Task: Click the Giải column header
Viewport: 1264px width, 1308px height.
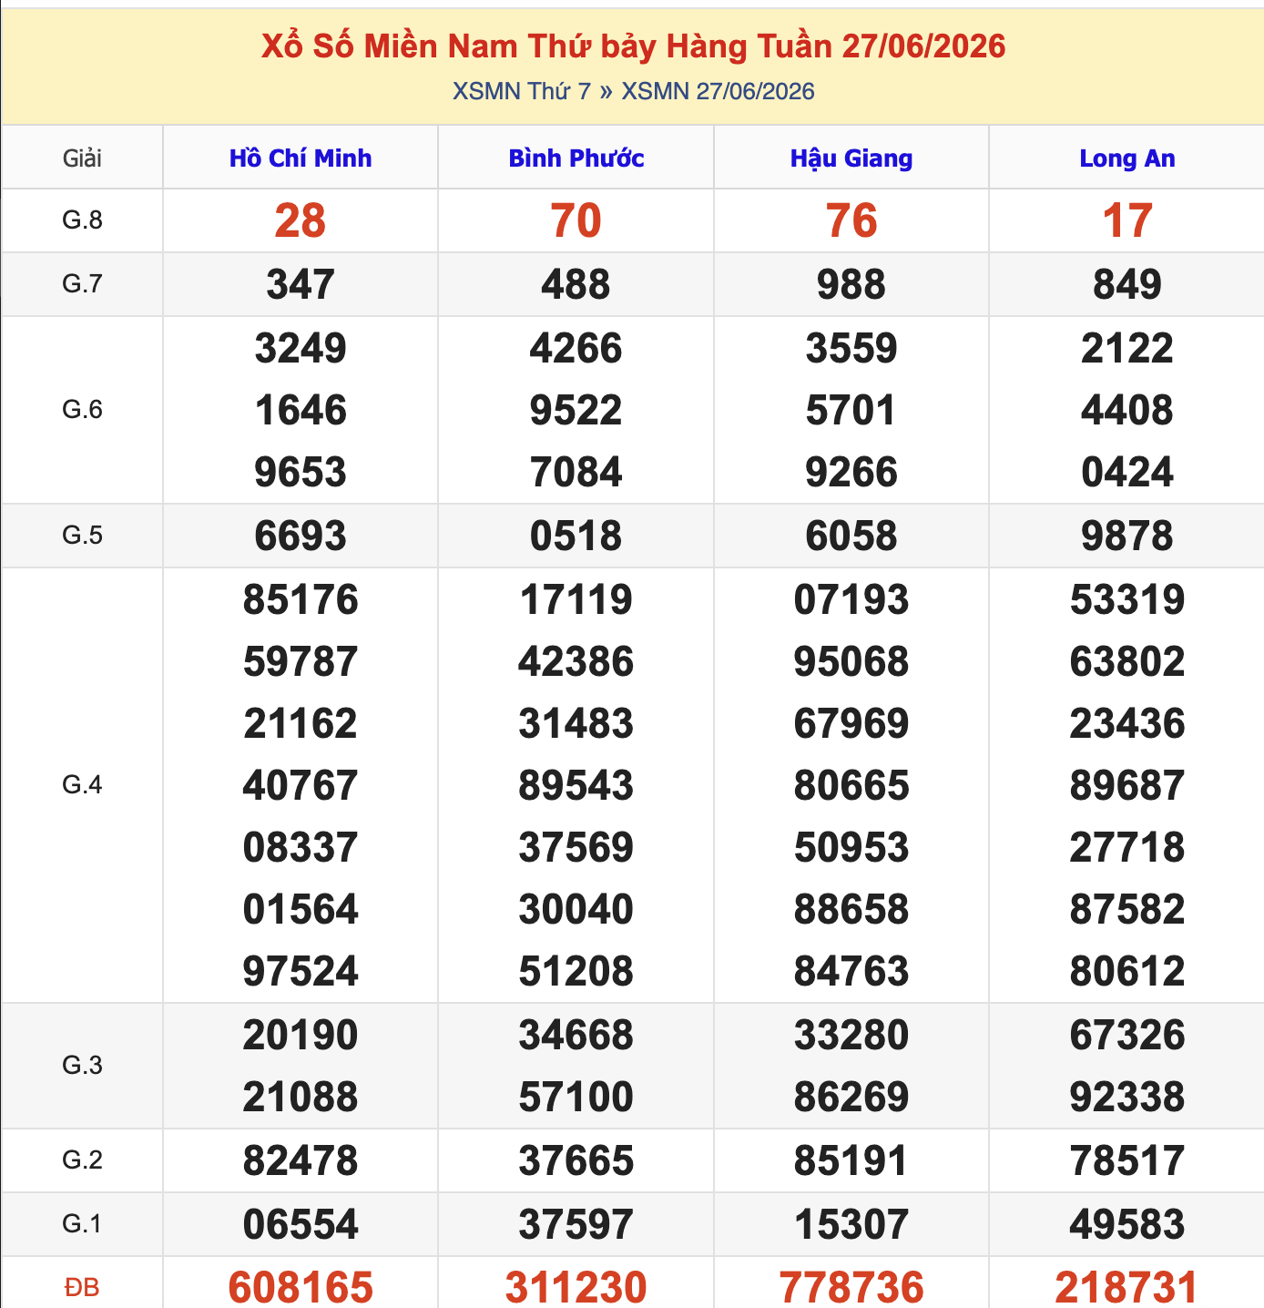Action: point(82,158)
